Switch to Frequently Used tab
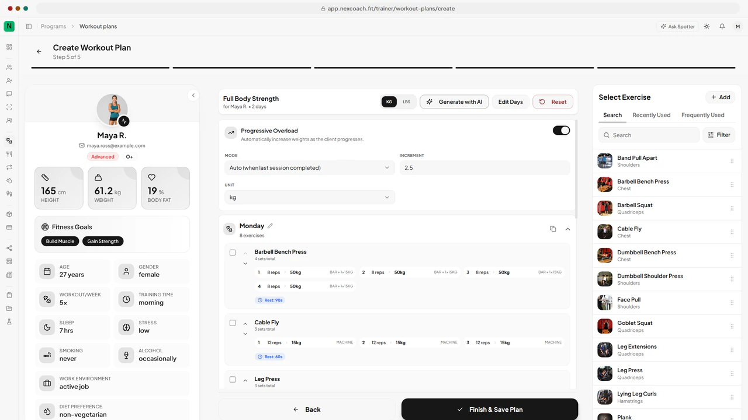This screenshot has width=748, height=420. (702, 115)
